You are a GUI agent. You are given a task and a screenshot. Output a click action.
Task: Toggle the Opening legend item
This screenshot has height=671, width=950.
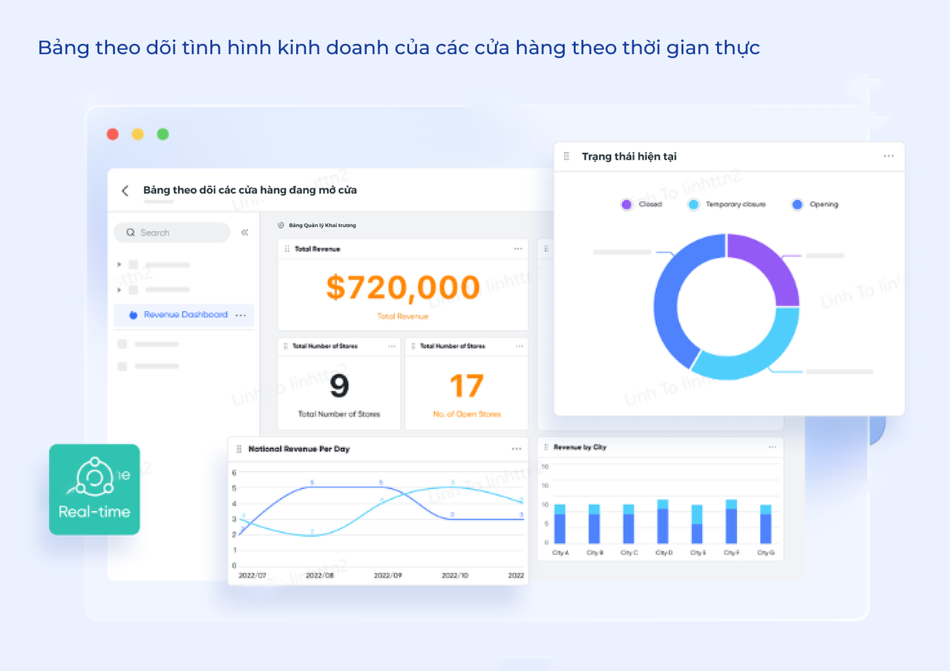pyautogui.click(x=815, y=204)
